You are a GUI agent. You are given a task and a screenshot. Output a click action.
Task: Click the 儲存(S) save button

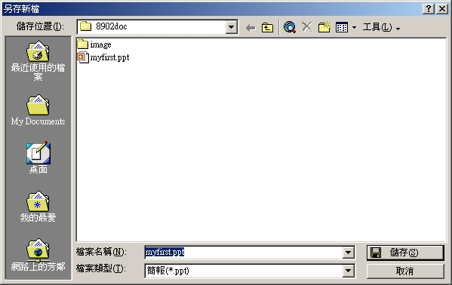[x=405, y=253]
